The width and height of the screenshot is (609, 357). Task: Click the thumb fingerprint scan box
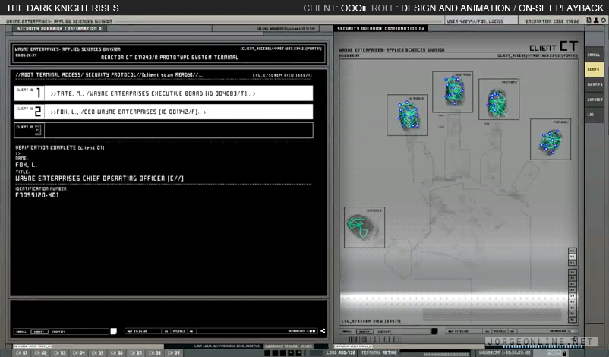[364, 227]
